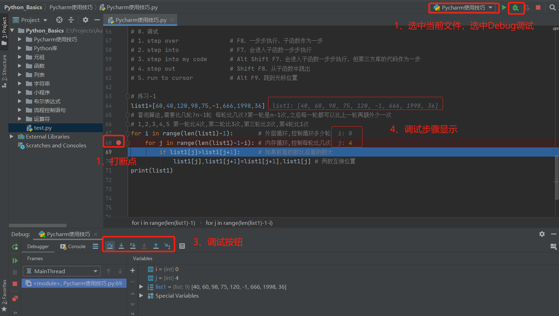Stop the program with the red stop icon in the top toolbar

coord(538,7)
